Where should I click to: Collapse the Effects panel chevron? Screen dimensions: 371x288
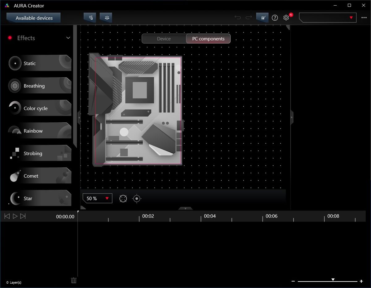point(68,38)
